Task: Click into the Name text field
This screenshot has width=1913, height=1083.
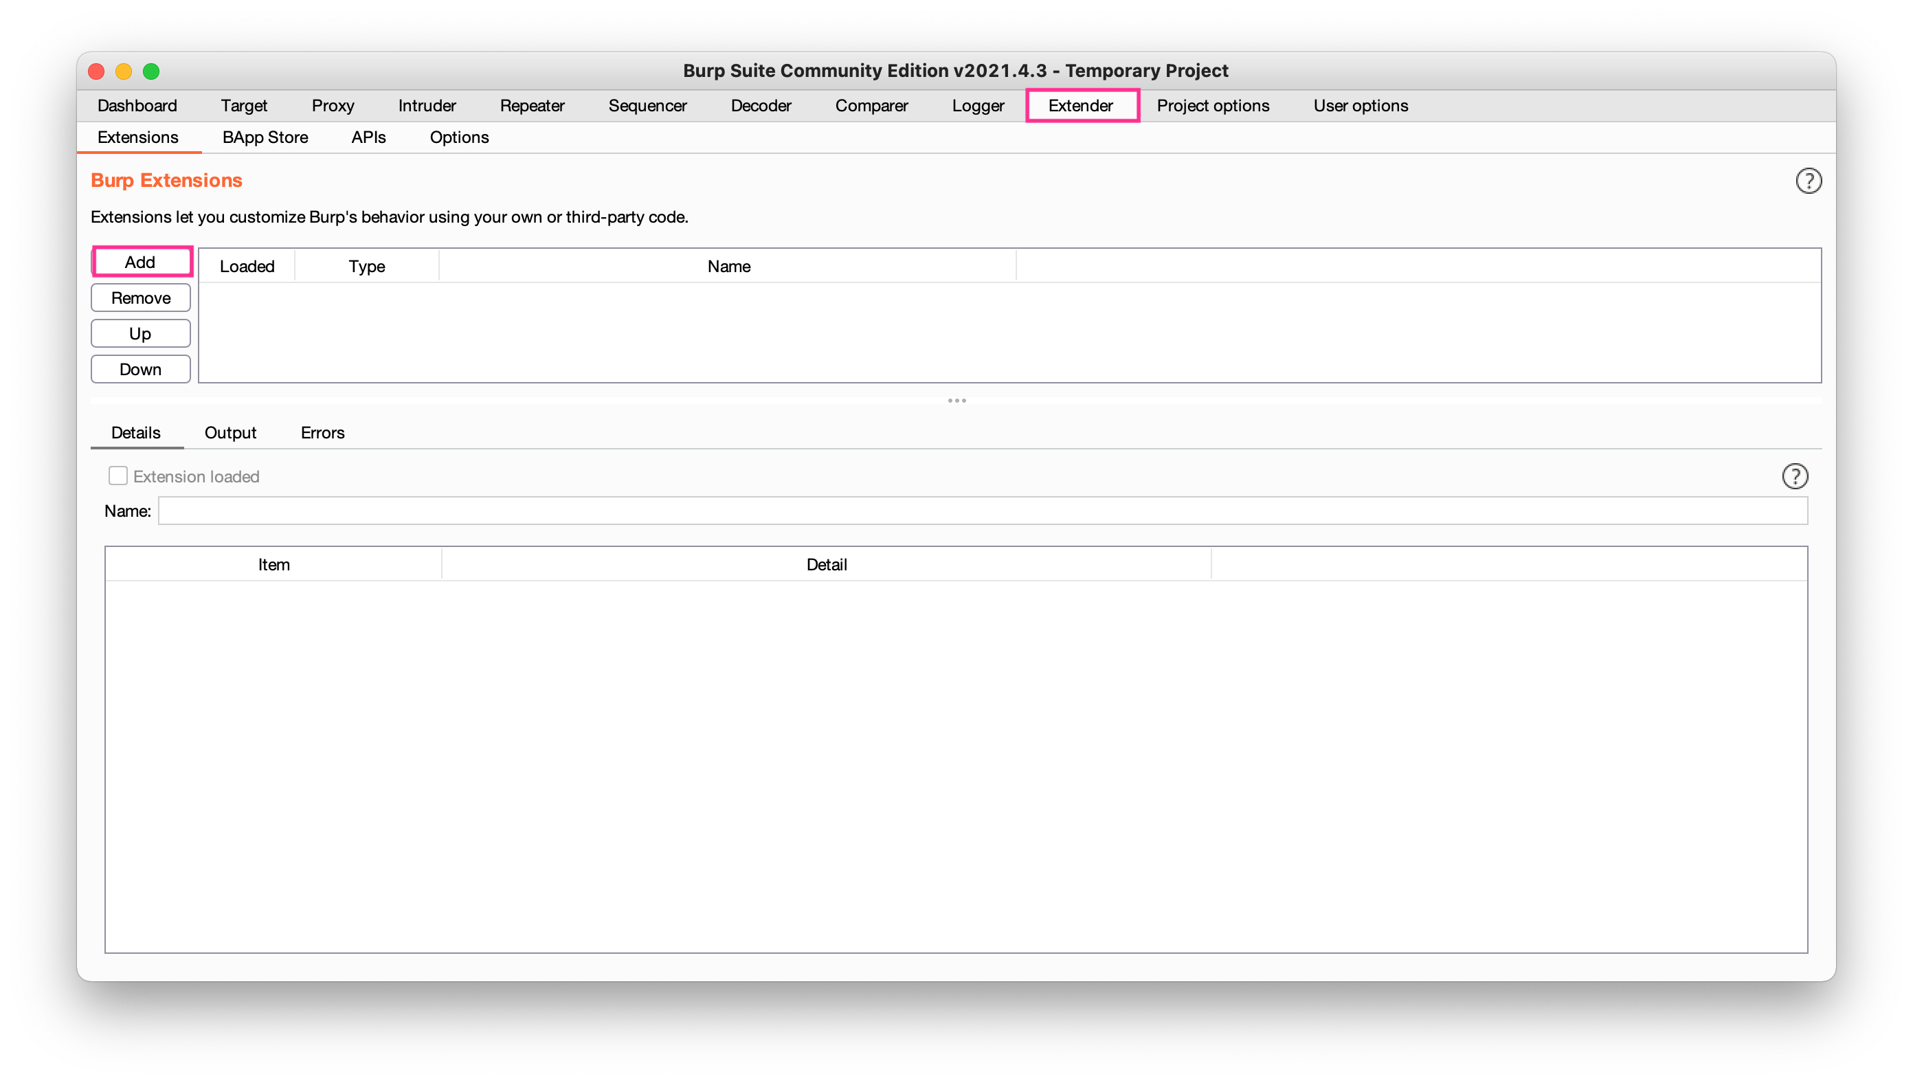Action: click(982, 511)
